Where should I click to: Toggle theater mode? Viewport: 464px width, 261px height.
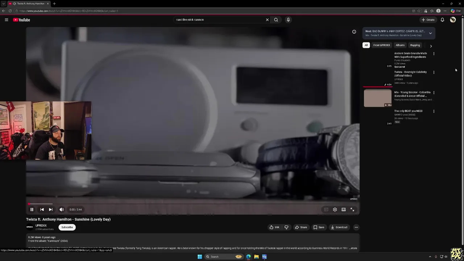point(344,210)
